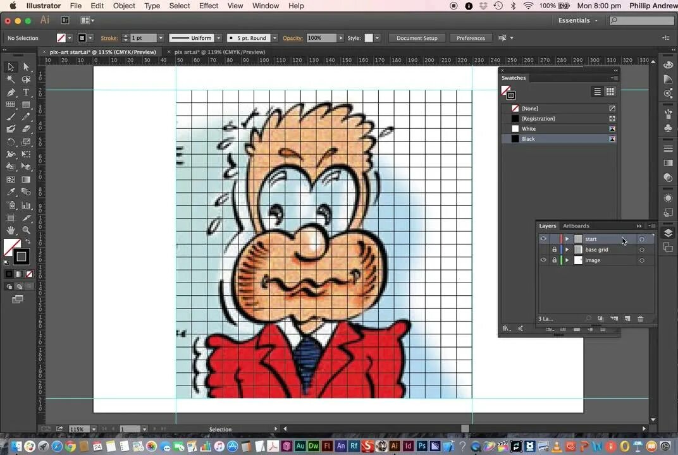Select the Artboard tool

(11, 218)
